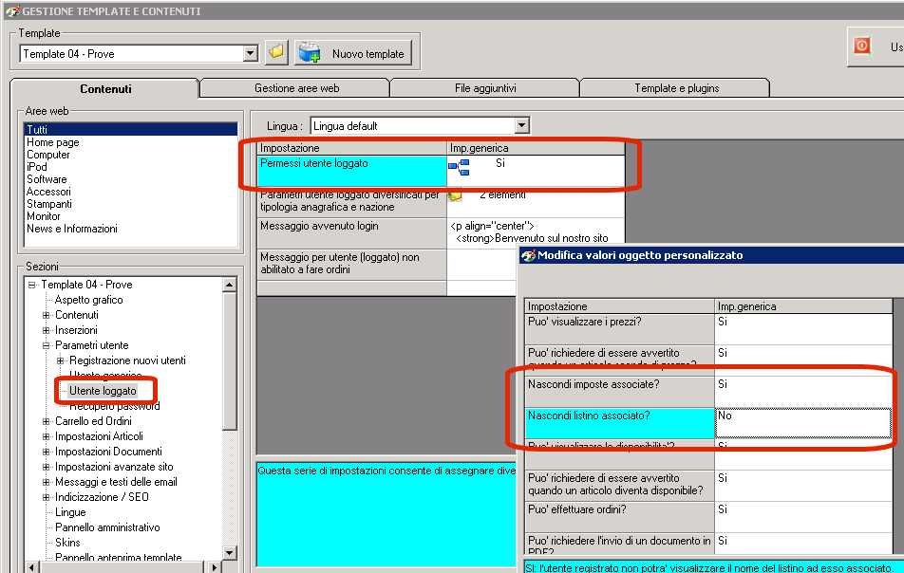The width and height of the screenshot is (904, 573).
Task: Click the Imp.generica header in main grid
Action: [536, 148]
